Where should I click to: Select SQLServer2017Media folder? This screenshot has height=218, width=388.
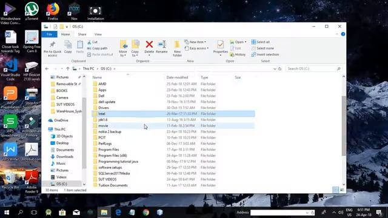coord(173,174)
